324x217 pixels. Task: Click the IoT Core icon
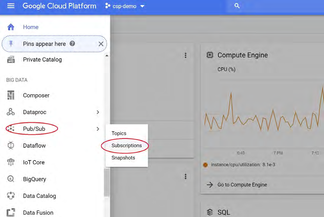(11, 162)
